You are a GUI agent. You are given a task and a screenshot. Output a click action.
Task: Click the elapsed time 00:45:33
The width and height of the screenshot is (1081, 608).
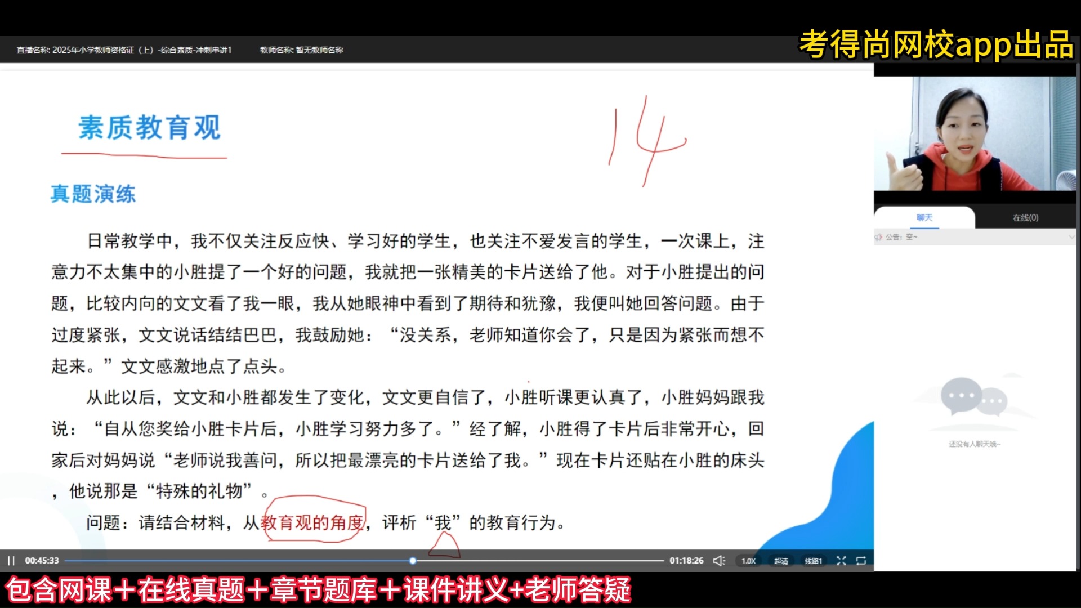[42, 561]
